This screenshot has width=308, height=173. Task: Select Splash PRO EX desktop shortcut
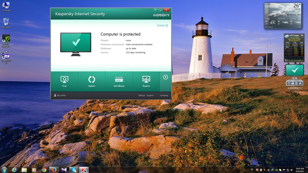[x=6, y=57]
